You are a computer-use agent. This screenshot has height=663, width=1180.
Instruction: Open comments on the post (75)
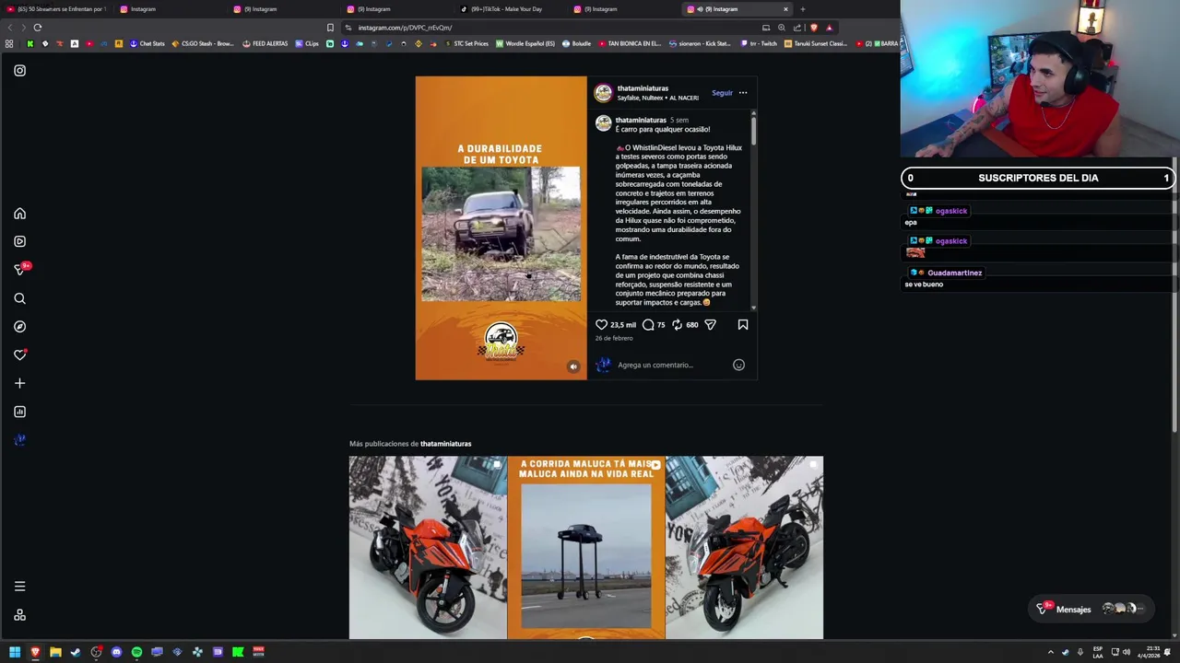pyautogui.click(x=648, y=324)
